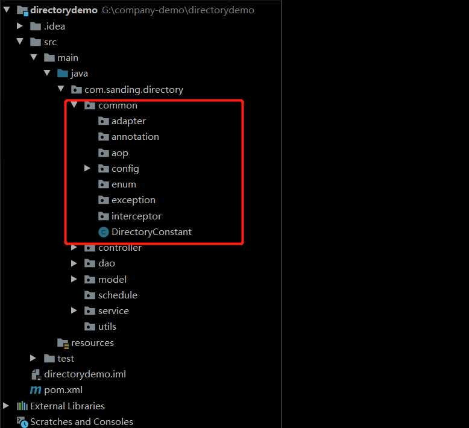
Task: Select the directorydemo.iml file name
Action: coord(85,374)
